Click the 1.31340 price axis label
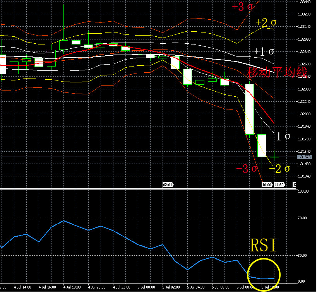 (x=305, y=176)
